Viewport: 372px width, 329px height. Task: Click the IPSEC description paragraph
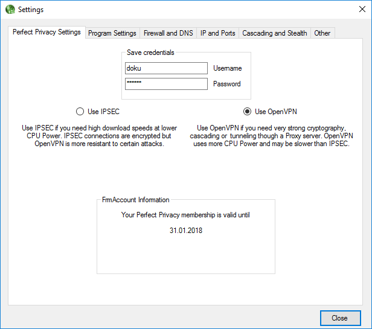click(100, 136)
